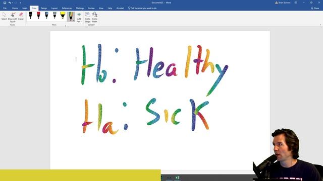
Task: Open the Review tab
Action: 91,8
